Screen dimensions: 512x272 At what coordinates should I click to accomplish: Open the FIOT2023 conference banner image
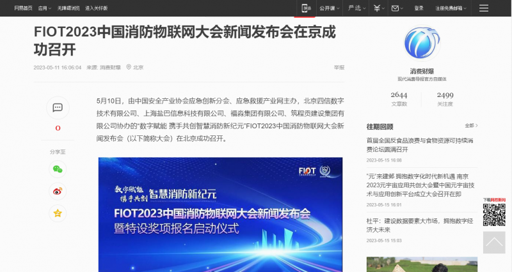220,214
